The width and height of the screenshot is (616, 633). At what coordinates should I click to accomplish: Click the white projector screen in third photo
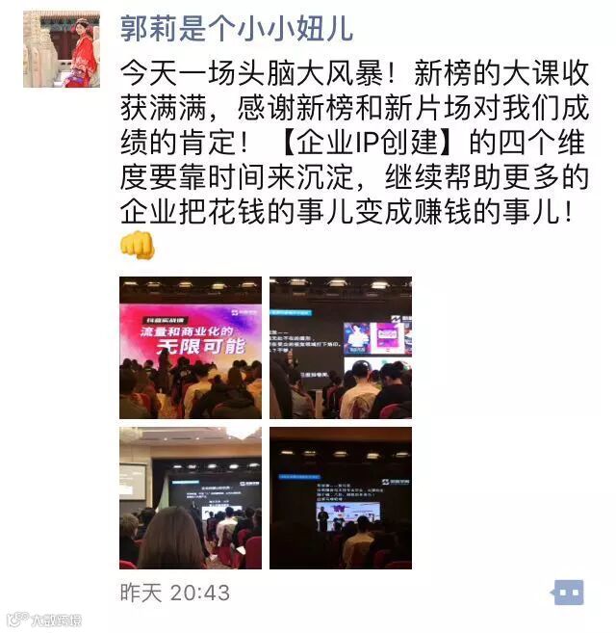point(132,481)
